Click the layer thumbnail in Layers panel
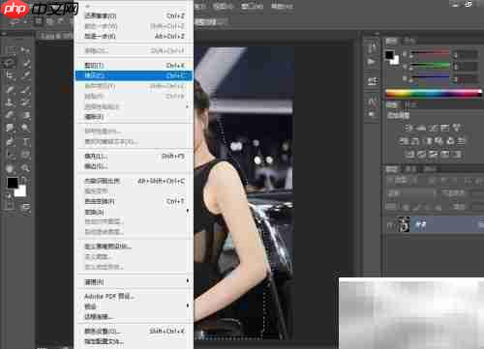 pyautogui.click(x=403, y=224)
